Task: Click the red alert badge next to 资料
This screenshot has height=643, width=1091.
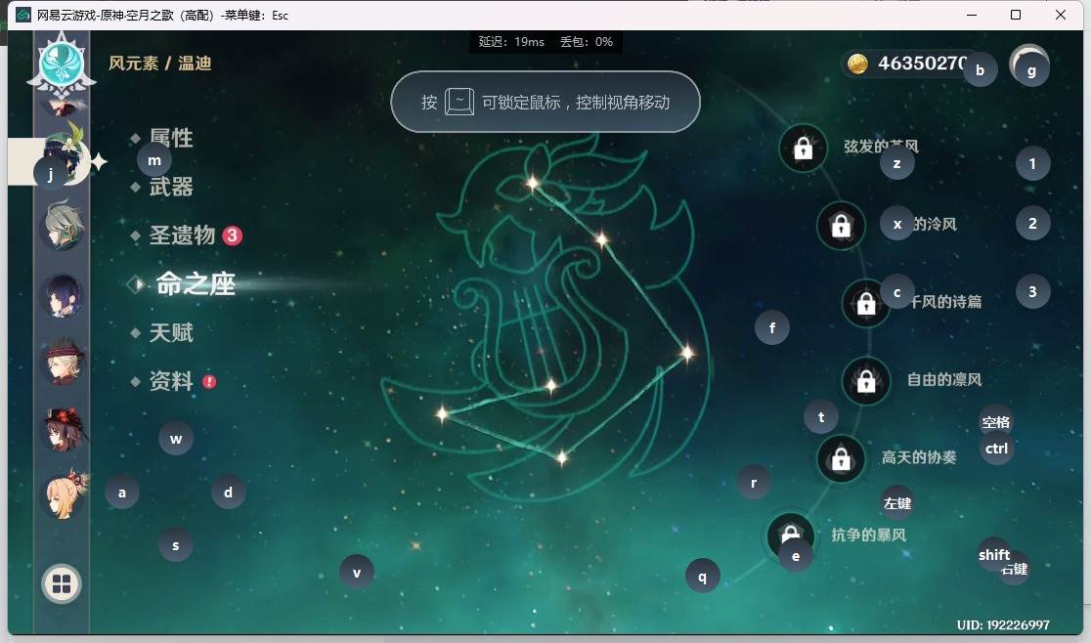Action: [x=209, y=382]
